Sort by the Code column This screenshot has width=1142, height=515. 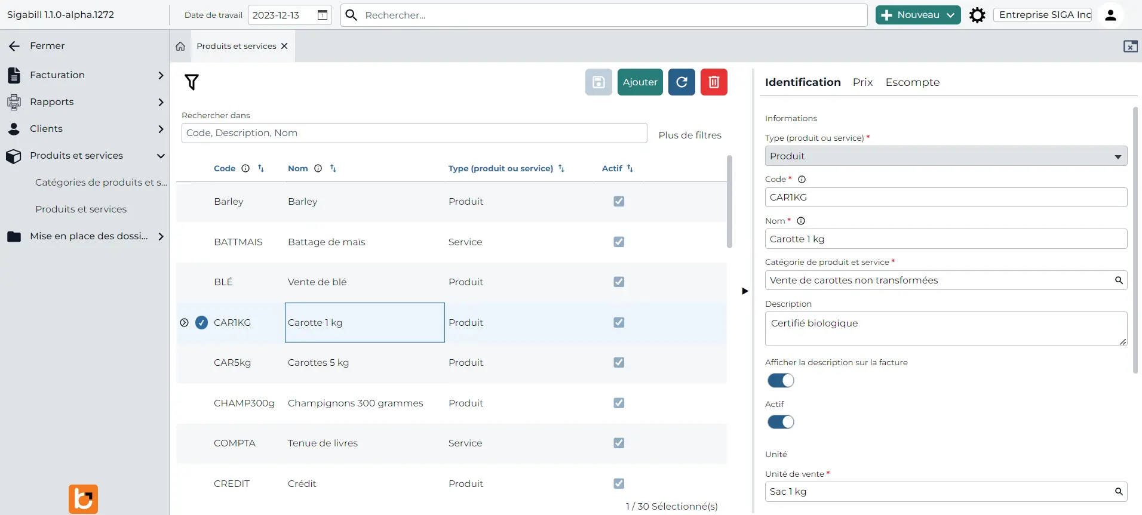(x=261, y=168)
